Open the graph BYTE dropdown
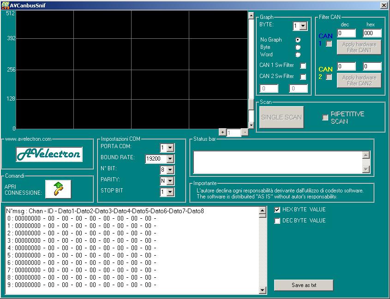The width and height of the screenshot is (390, 299). pyautogui.click(x=303, y=26)
